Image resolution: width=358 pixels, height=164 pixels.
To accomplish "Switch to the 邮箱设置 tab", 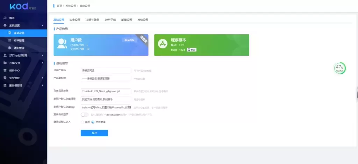I will coord(127,20).
